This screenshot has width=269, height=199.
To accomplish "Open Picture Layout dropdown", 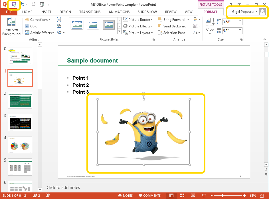I will tap(138, 33).
